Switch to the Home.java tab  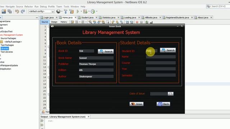pyautogui.click(x=67, y=18)
